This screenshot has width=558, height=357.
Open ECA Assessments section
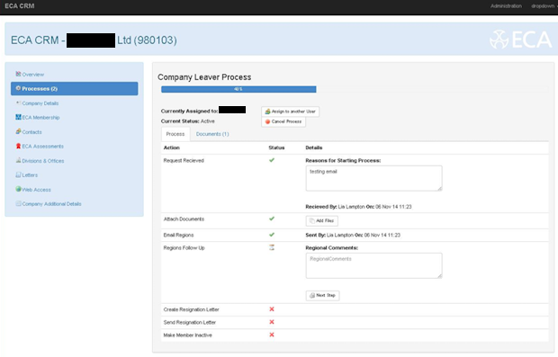click(42, 147)
